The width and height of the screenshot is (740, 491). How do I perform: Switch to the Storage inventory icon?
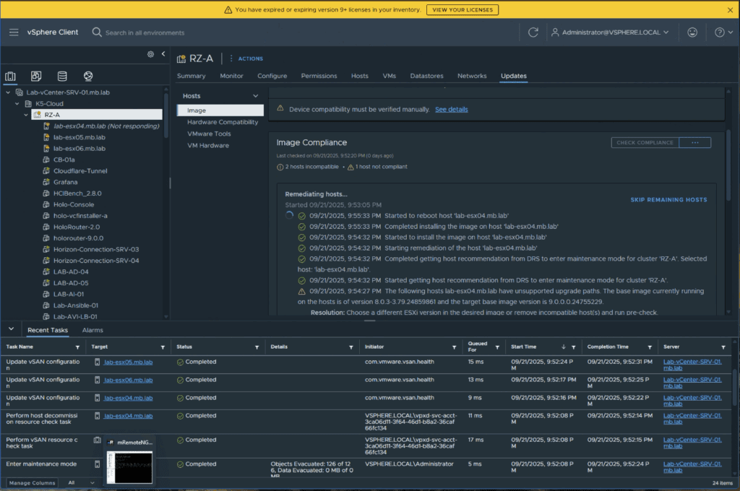tap(62, 76)
